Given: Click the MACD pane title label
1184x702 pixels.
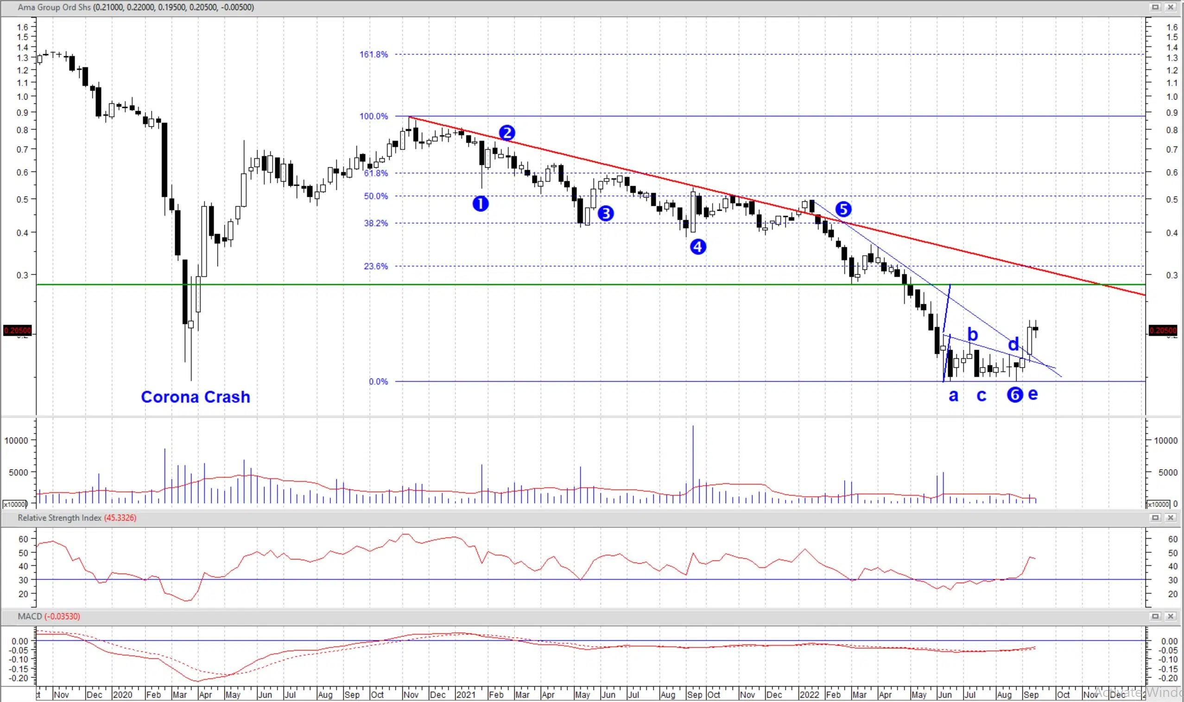Looking at the screenshot, I should (30, 616).
